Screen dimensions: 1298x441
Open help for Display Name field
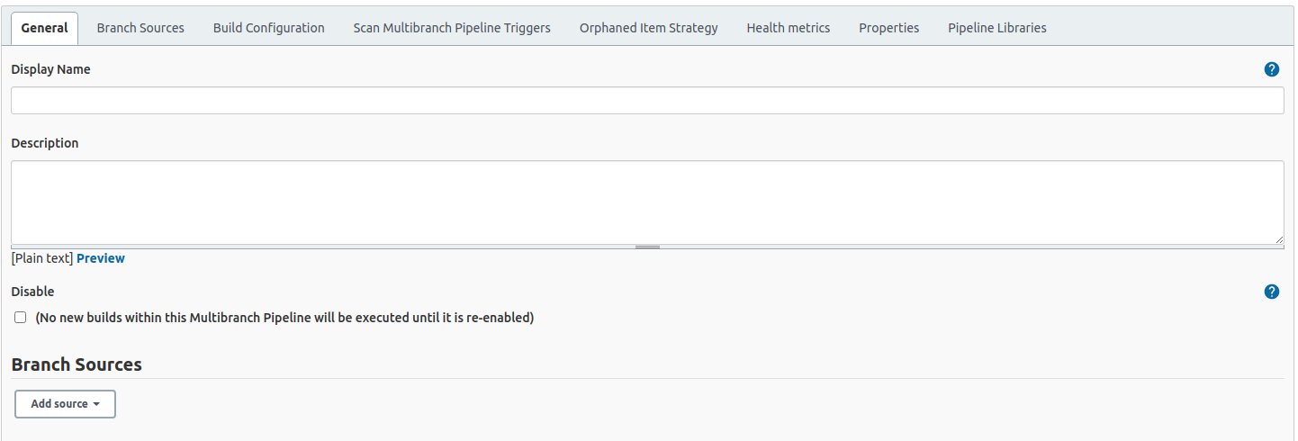1272,69
